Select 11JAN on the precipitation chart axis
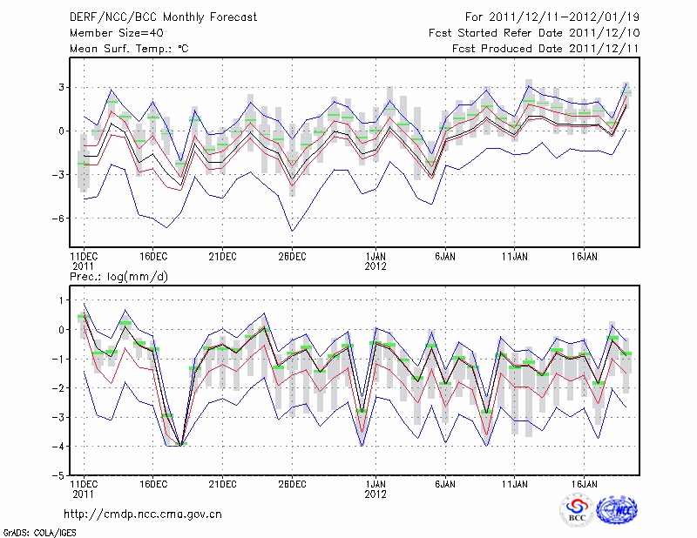The height and width of the screenshot is (538, 697). tap(515, 484)
